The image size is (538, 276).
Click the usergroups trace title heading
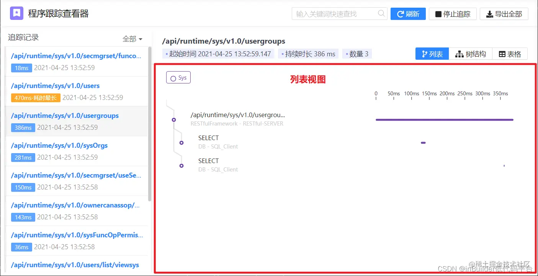pyautogui.click(x=224, y=41)
